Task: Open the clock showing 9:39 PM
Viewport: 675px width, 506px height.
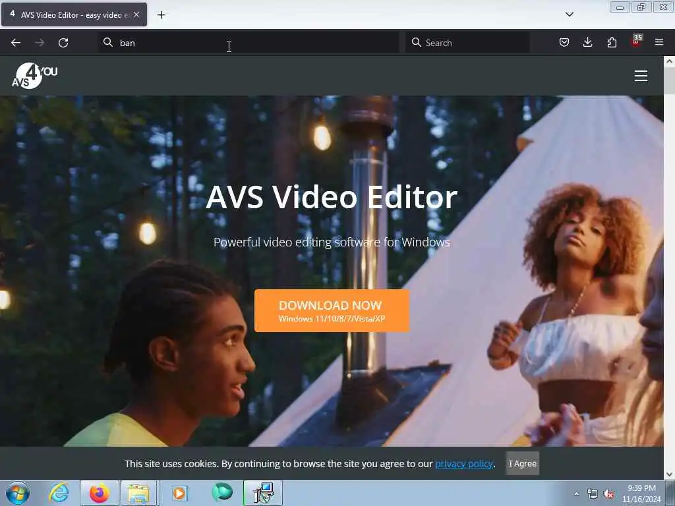Action: pyautogui.click(x=641, y=493)
